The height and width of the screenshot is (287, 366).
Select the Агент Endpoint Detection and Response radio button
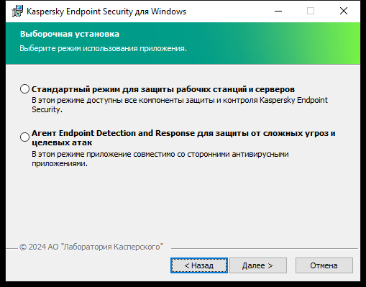[24, 137]
